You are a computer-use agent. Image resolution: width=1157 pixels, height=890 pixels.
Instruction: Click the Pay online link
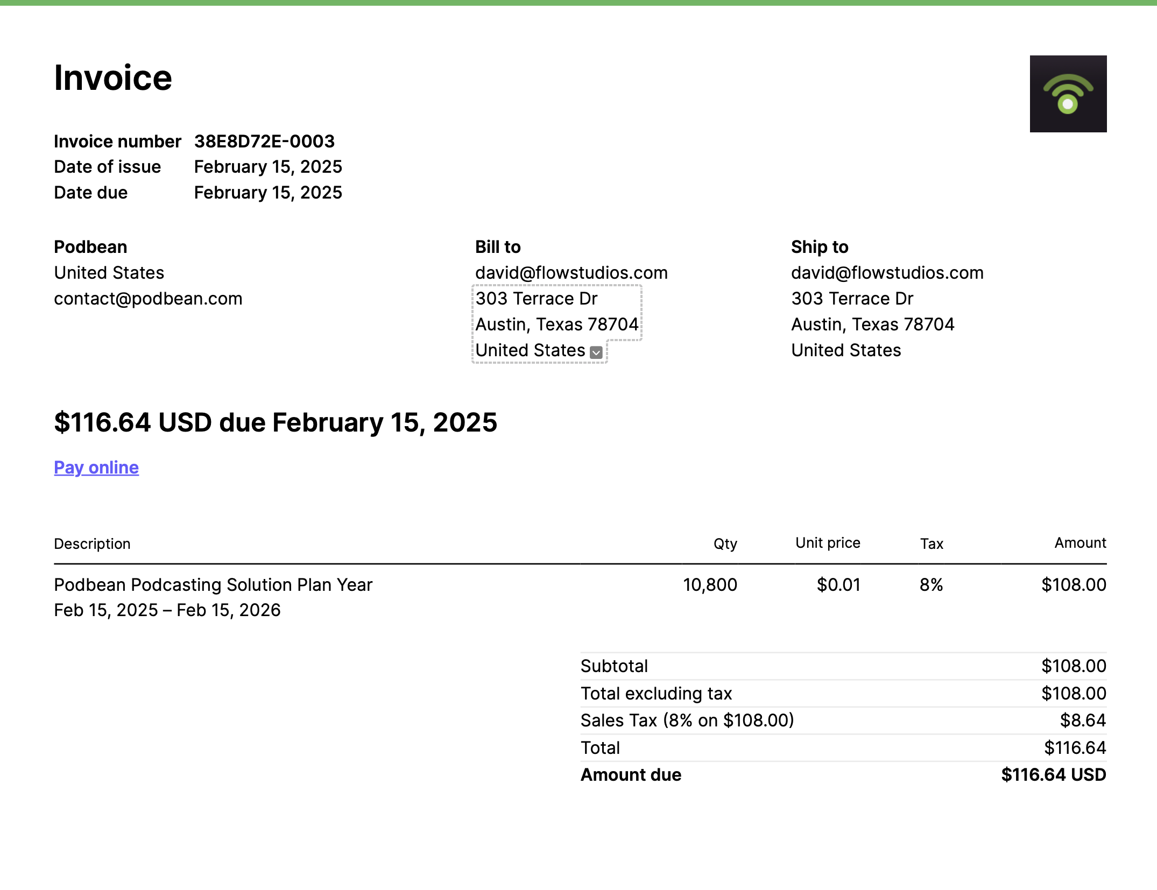[x=96, y=467]
